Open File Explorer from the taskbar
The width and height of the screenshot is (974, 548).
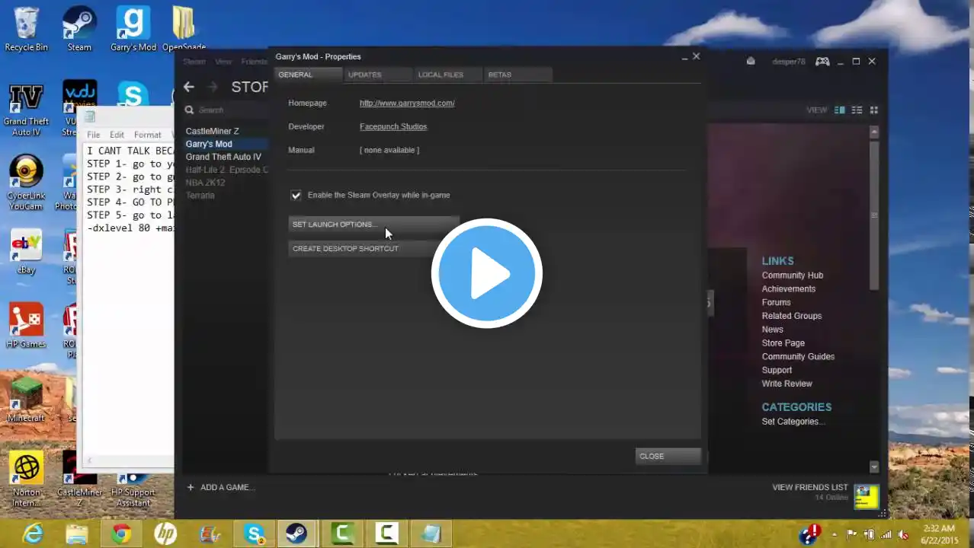click(77, 534)
